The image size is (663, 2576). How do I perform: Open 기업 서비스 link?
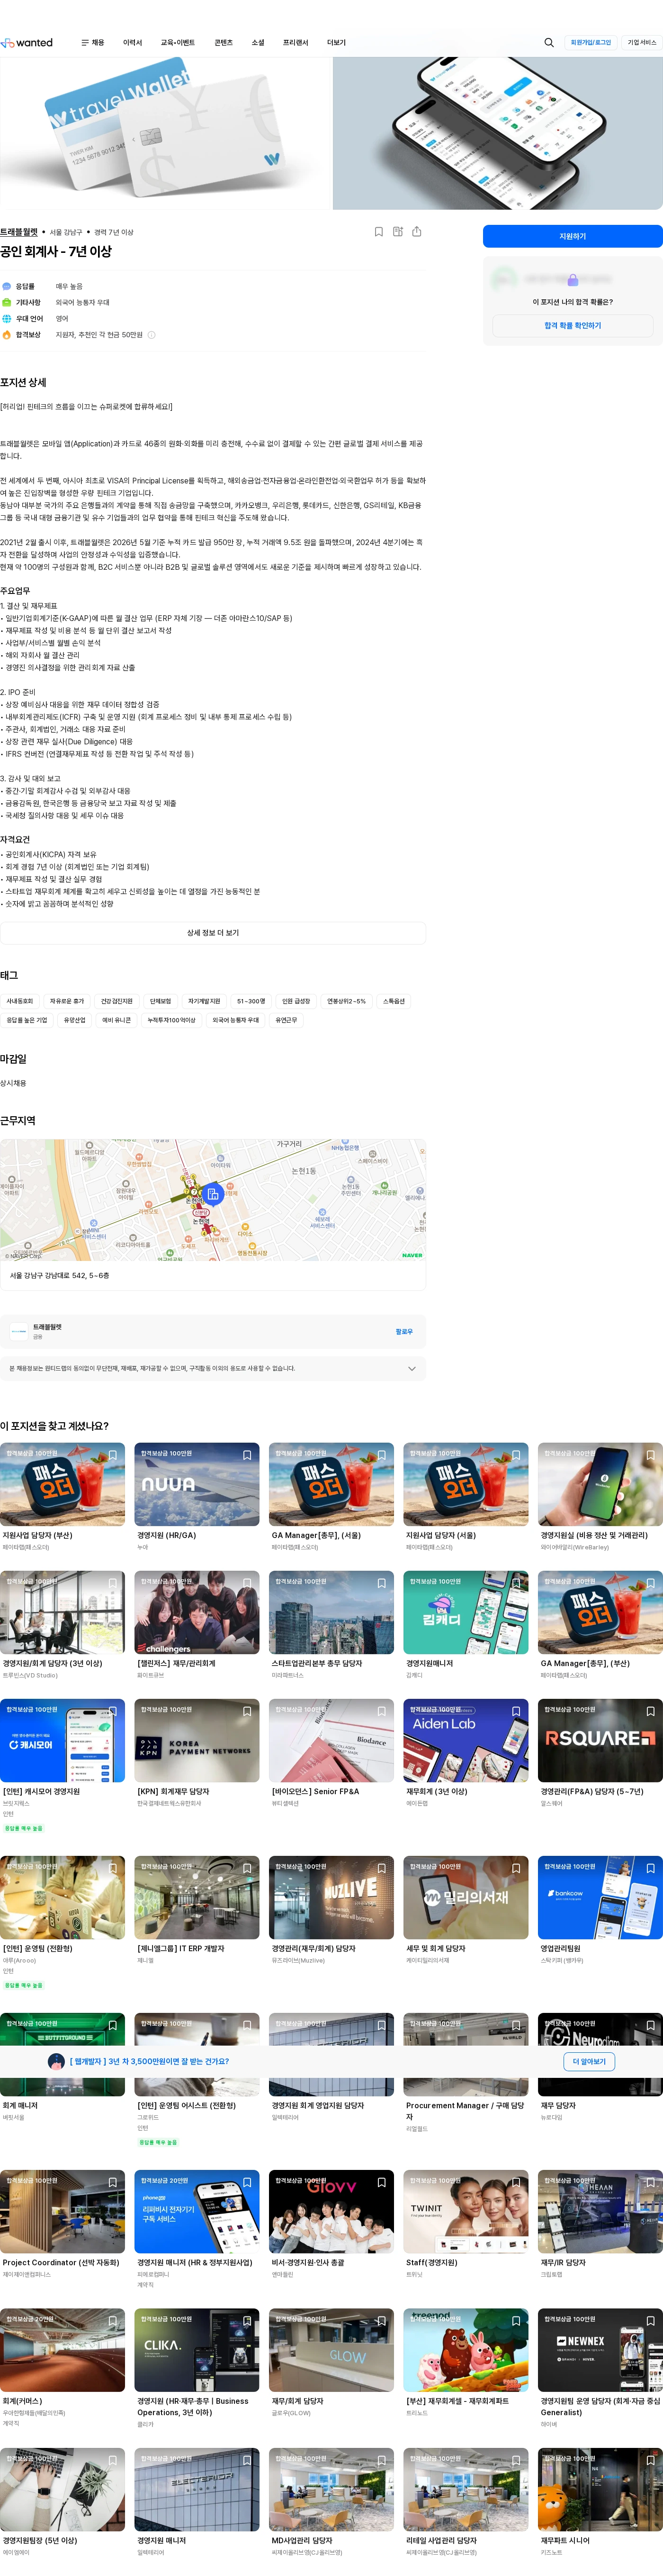coord(642,43)
